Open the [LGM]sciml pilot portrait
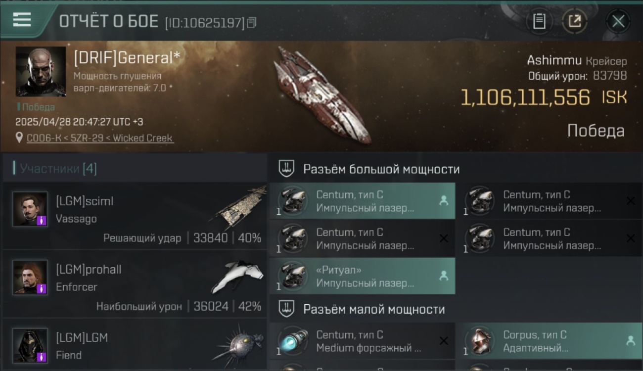The image size is (643, 371). 30,209
